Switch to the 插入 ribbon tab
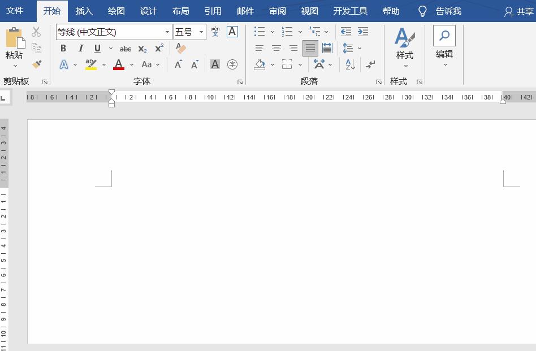Viewport: 536px width, 351px height. coord(84,10)
